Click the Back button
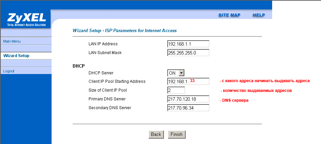This screenshot has width=321, height=144. (156, 135)
